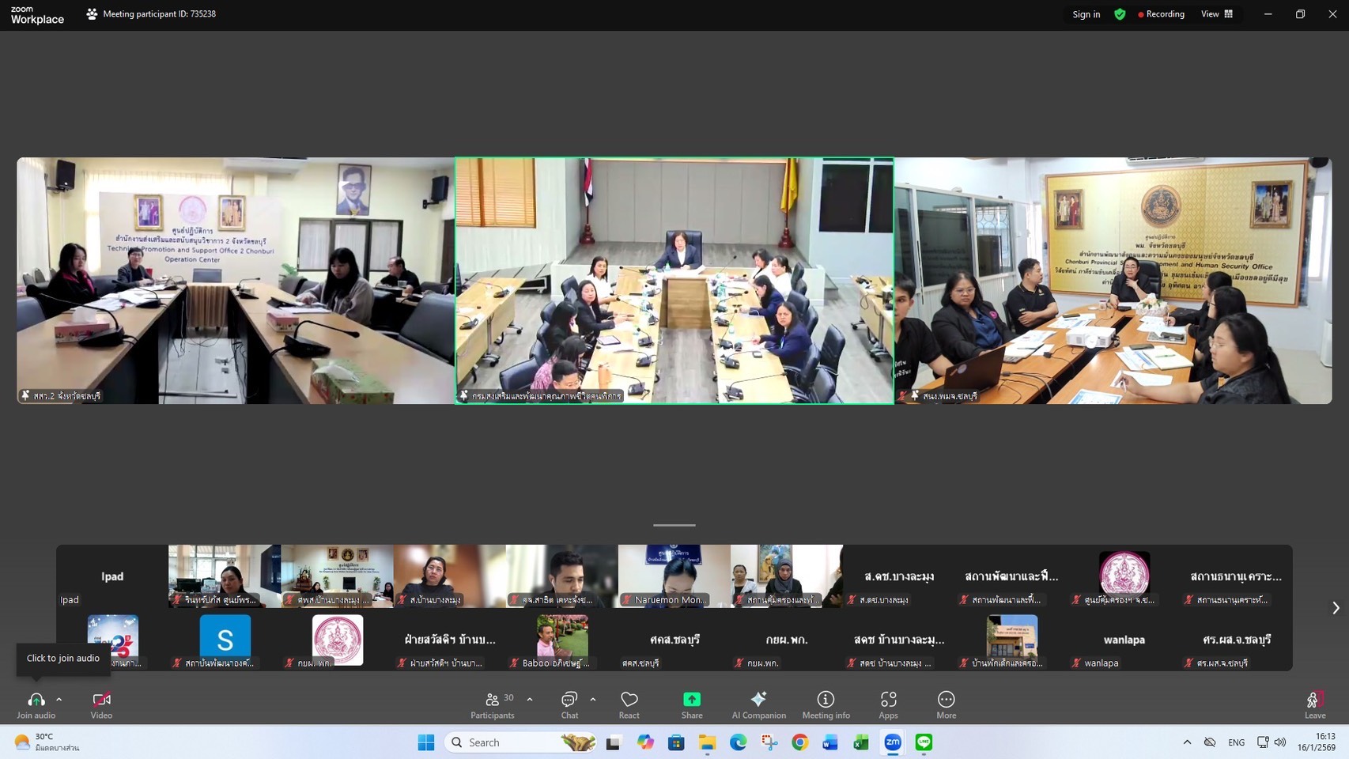Viewport: 1349px width, 759px height.
Task: Open the View layout menu
Action: pos(1217,14)
